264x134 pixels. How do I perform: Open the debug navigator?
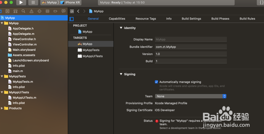point(48,11)
